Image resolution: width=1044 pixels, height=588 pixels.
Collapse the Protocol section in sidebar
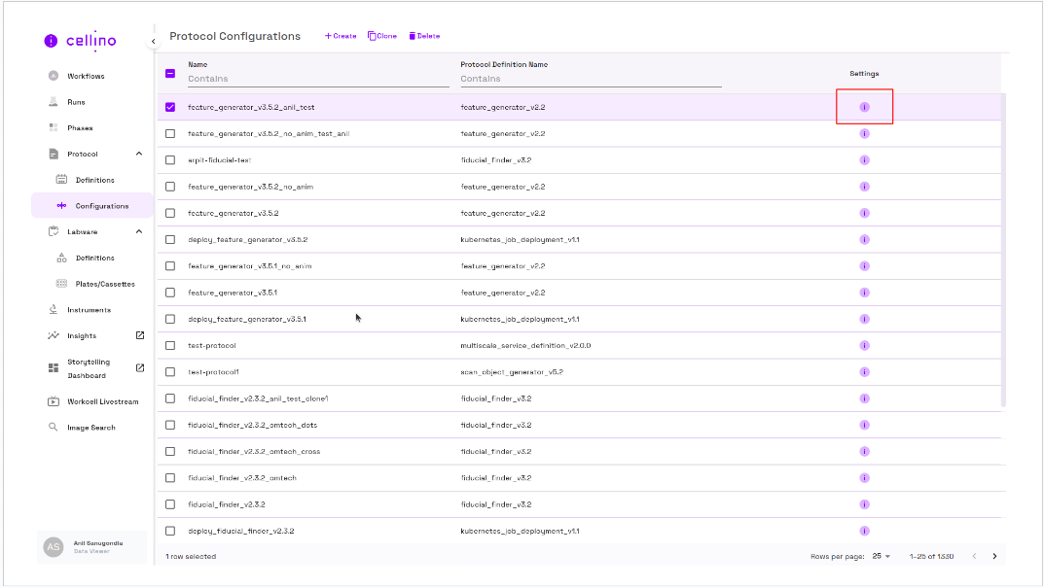[x=139, y=154]
